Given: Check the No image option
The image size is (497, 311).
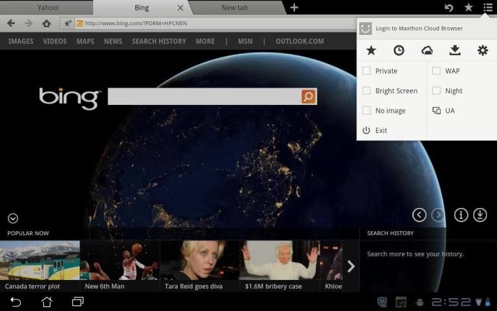Looking at the screenshot, I should (367, 111).
